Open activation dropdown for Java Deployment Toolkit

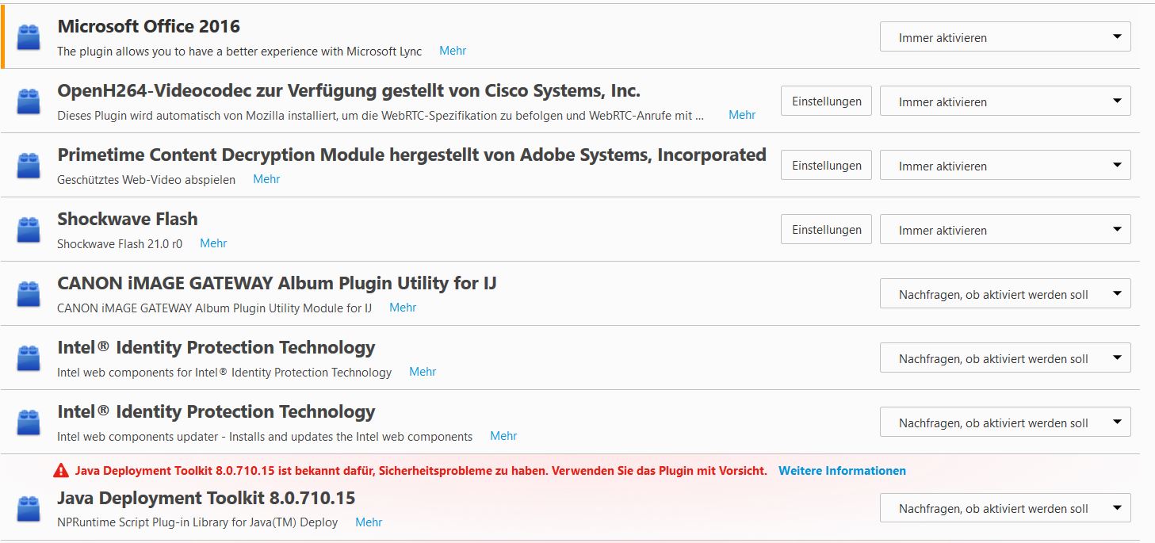1004,508
